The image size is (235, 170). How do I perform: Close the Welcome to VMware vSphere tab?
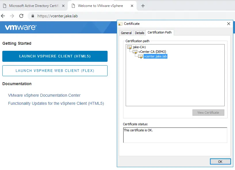(132, 6)
